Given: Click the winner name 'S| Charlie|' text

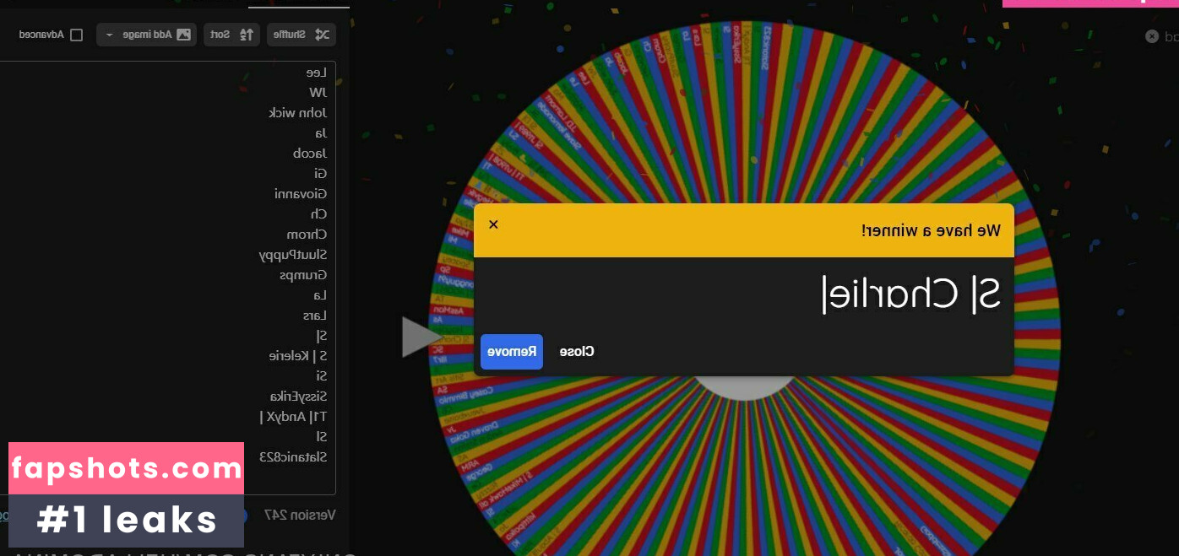Looking at the screenshot, I should [911, 294].
